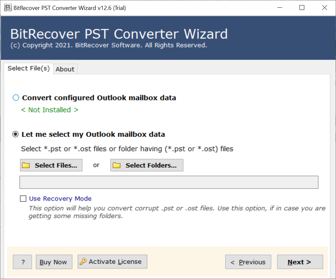Image resolution: width=336 pixels, height=279 pixels.
Task: Maximize the PST Converter Wizard window
Action: click(302, 8)
